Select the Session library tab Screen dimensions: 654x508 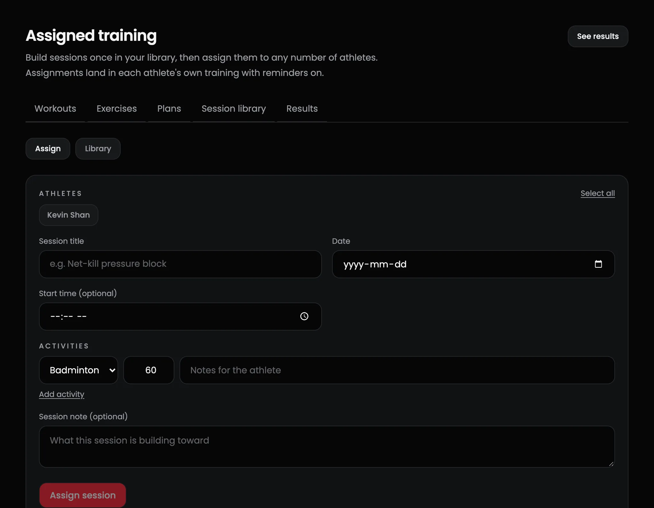click(x=234, y=108)
